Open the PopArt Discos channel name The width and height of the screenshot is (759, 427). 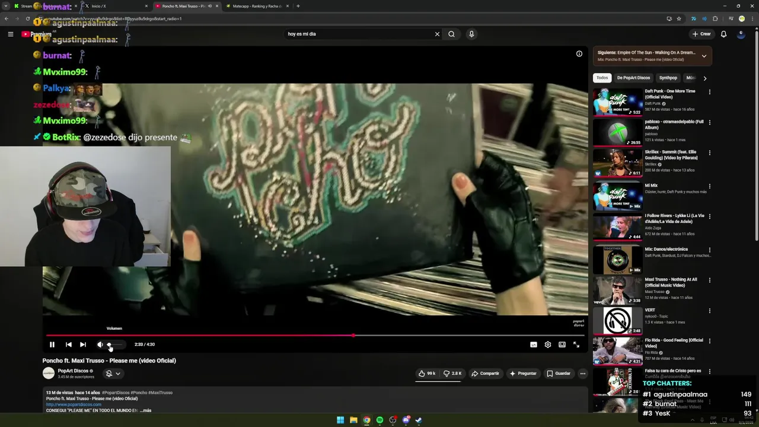(73, 371)
